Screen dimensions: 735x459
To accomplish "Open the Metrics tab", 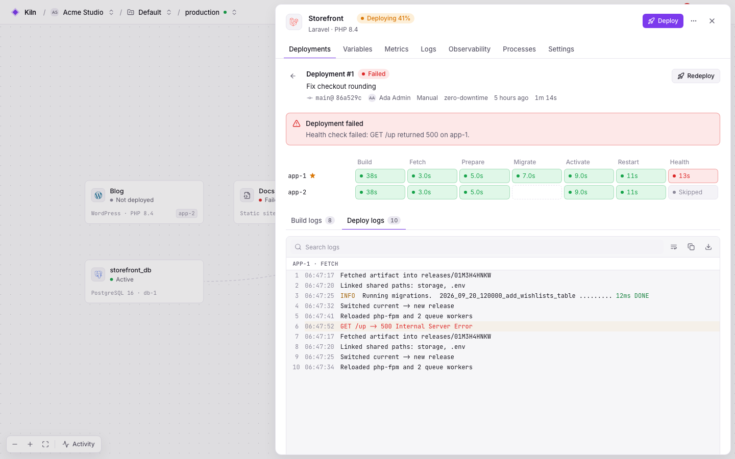I will point(397,49).
